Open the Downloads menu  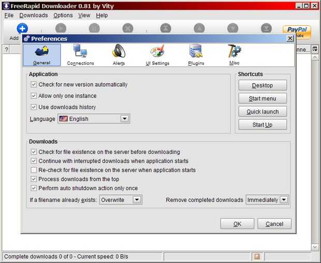click(x=34, y=16)
